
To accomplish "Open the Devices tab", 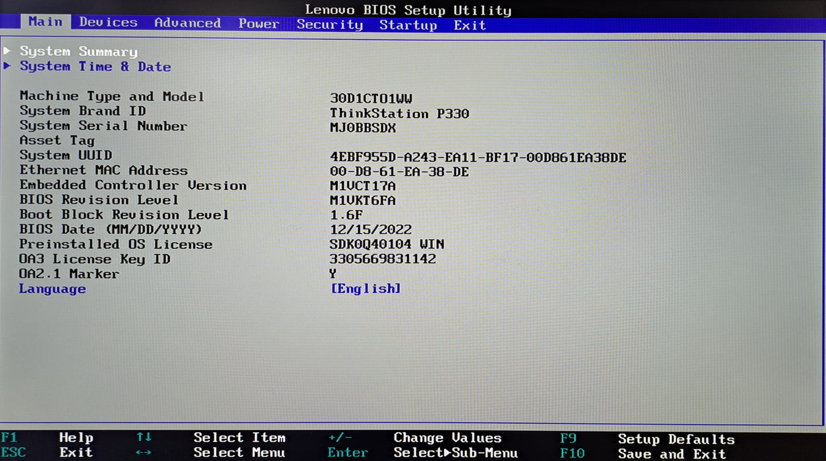I will pyautogui.click(x=109, y=22).
